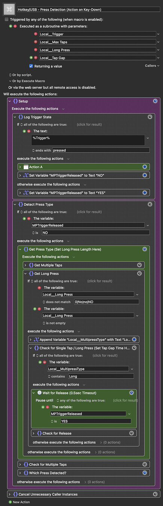Expand the Check for Release action
The image size is (163, 506).
(33, 433)
